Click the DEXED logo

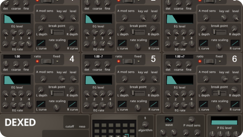click(x=20, y=122)
